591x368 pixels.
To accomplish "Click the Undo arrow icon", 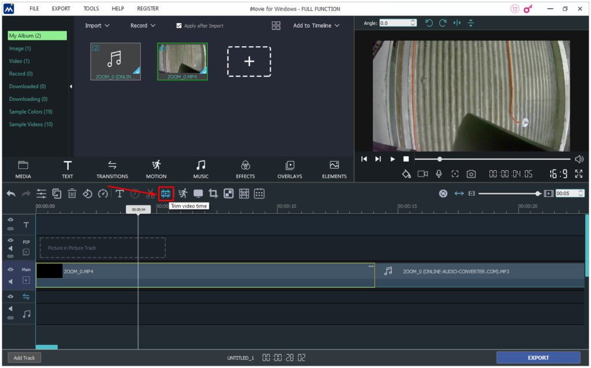I will [x=10, y=193].
